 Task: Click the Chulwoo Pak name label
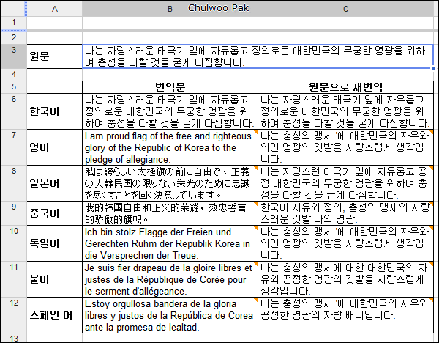click(x=218, y=8)
